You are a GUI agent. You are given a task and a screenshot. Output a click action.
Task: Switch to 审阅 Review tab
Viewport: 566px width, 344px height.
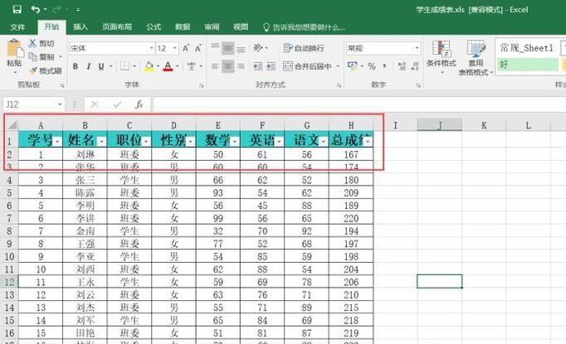212,27
